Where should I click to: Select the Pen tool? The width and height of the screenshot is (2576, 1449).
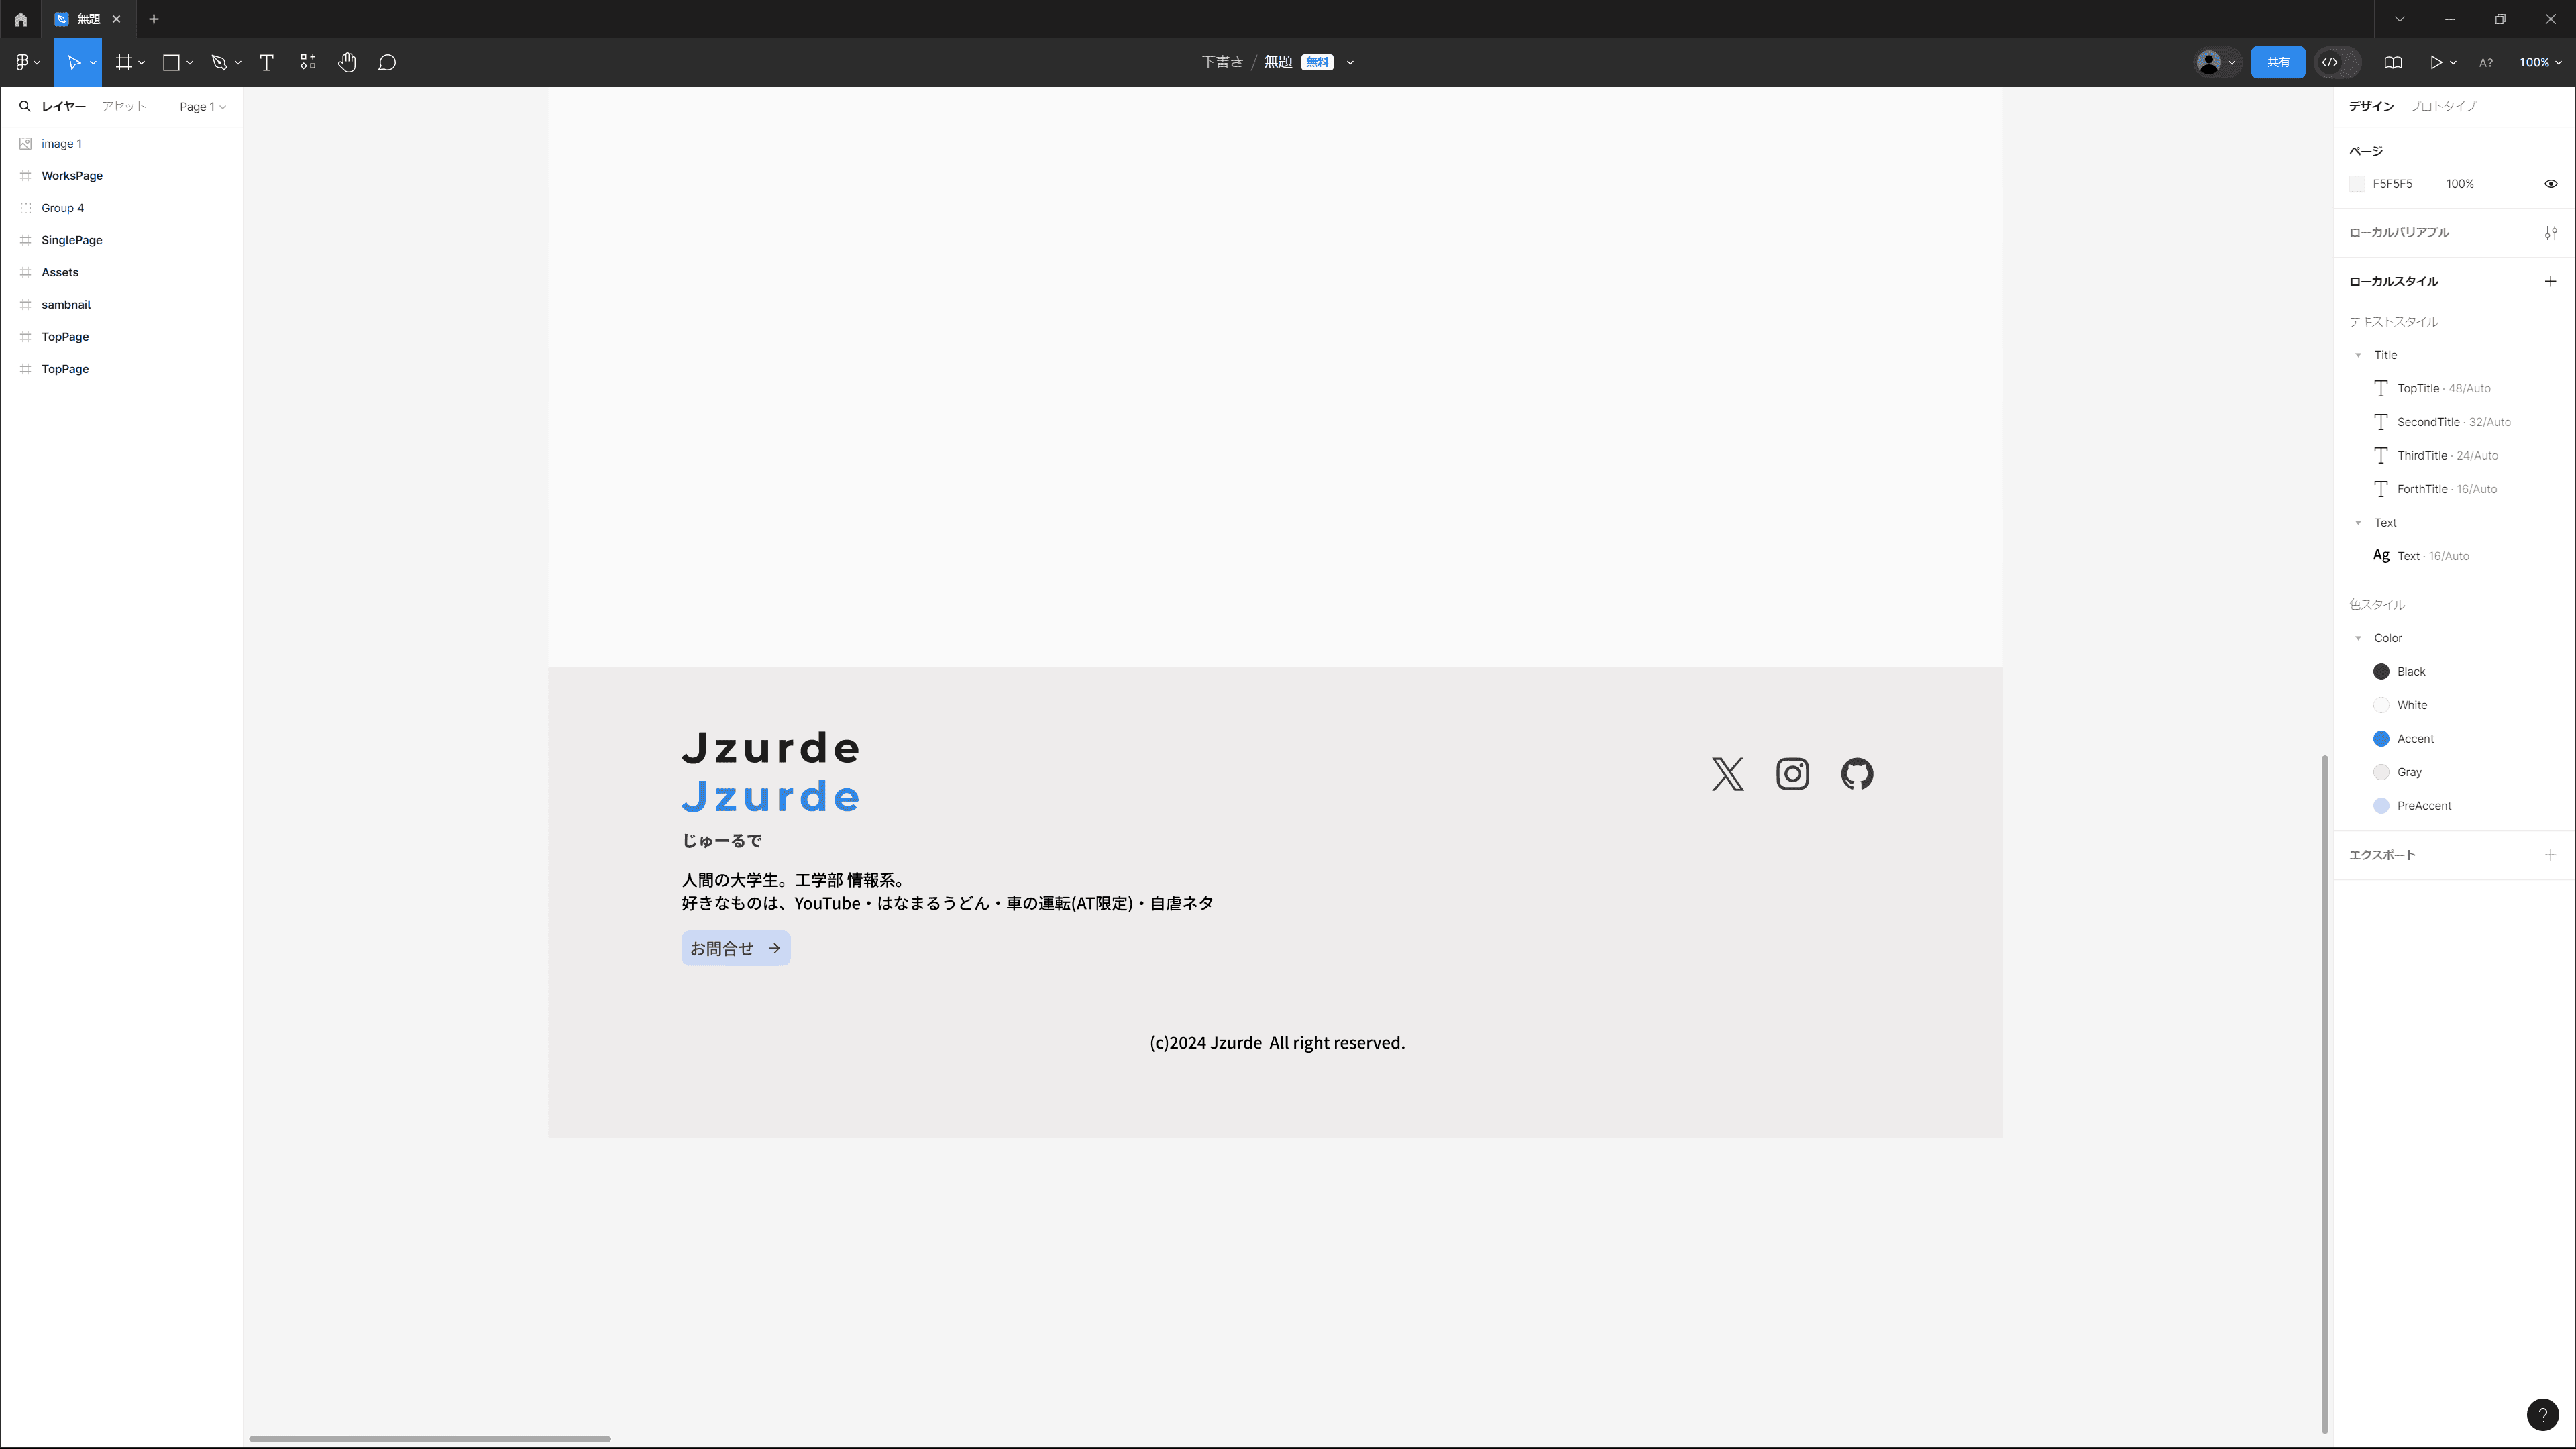coord(219,62)
